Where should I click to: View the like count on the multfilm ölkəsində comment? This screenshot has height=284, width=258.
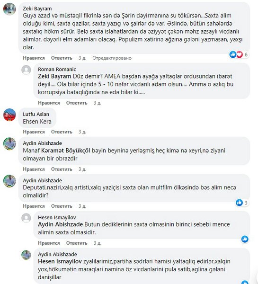tap(242, 203)
